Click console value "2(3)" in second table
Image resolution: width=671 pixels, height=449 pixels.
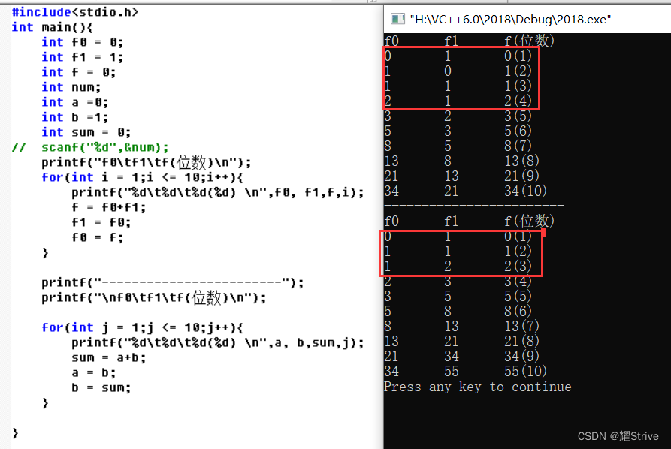[518, 266]
